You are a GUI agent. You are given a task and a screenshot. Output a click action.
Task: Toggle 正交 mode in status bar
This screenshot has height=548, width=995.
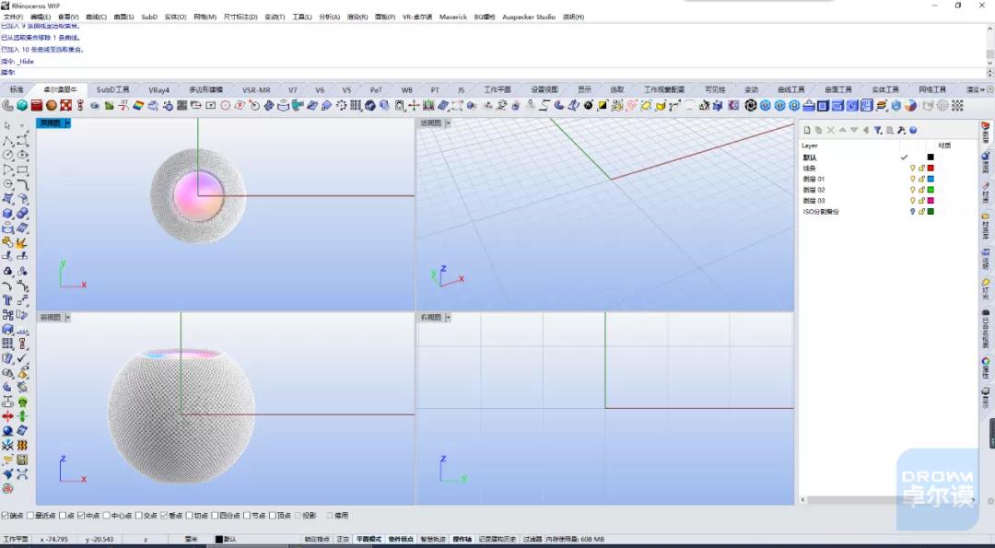pyautogui.click(x=343, y=539)
